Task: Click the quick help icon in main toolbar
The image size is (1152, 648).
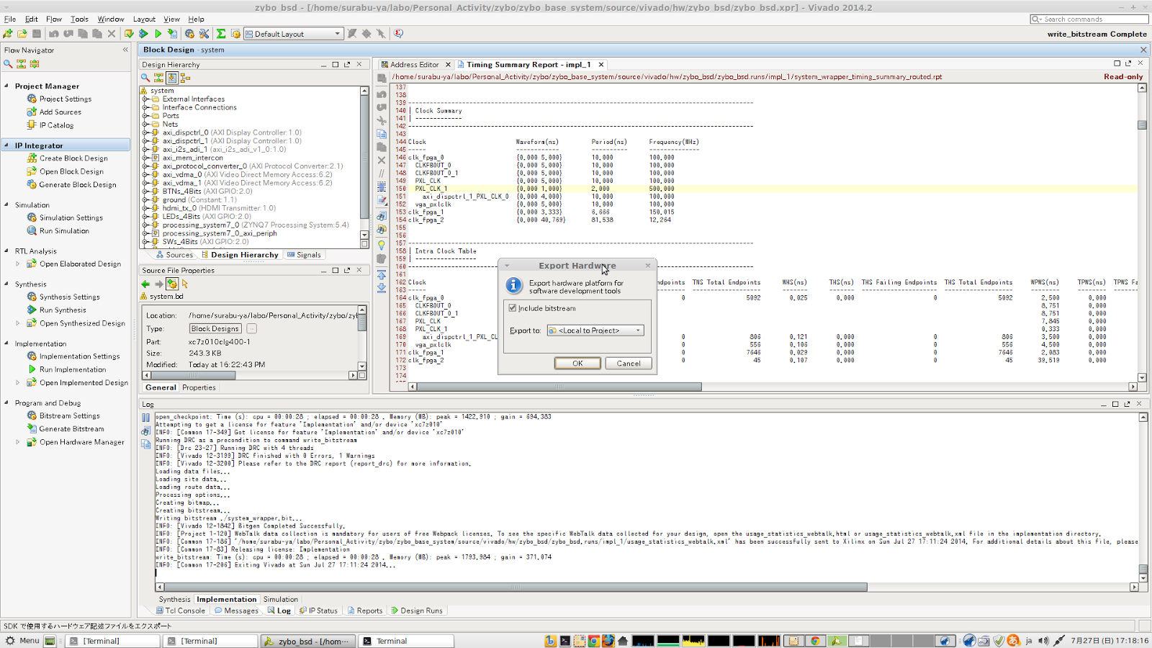Action: click(398, 34)
